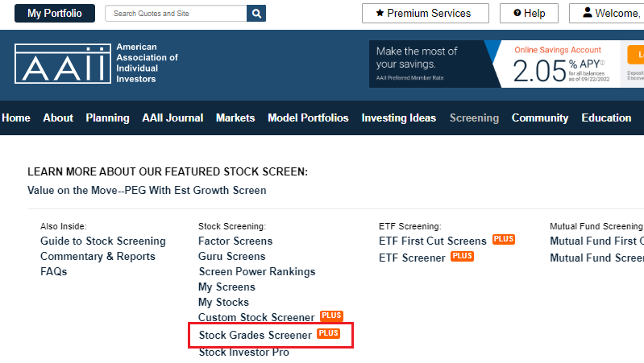
Task: Click PLUS badge beside ETF First Cut Screens
Action: tap(503, 240)
